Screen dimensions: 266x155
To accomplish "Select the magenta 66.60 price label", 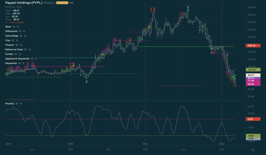I will pyautogui.click(x=253, y=84).
